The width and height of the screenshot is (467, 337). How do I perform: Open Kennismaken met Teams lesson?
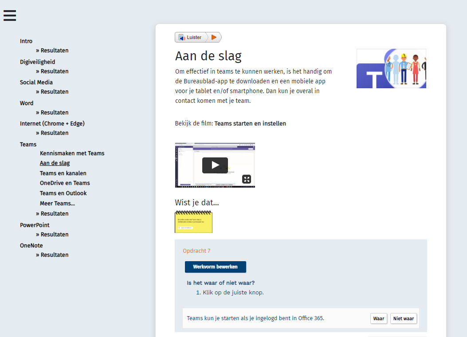point(72,153)
